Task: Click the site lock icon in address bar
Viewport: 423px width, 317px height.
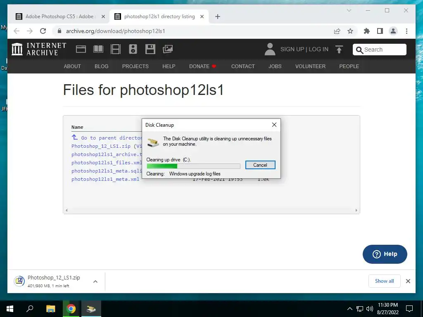Action: (59, 31)
